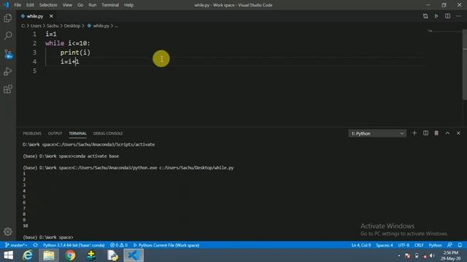Open errors and warnings count in status bar

pos(119,245)
